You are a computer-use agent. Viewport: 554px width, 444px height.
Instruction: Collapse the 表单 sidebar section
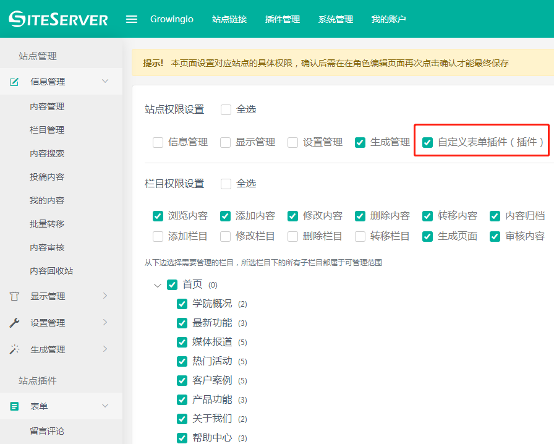[105, 406]
